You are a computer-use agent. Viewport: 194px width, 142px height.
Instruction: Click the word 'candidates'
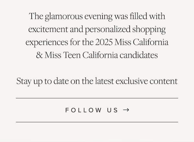[139, 55]
